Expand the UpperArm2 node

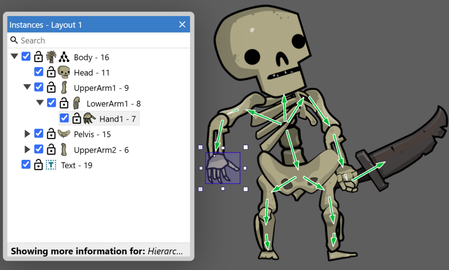[x=27, y=150]
